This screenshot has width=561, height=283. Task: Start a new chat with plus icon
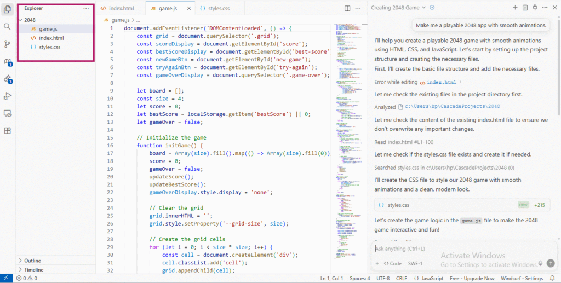coord(515,8)
